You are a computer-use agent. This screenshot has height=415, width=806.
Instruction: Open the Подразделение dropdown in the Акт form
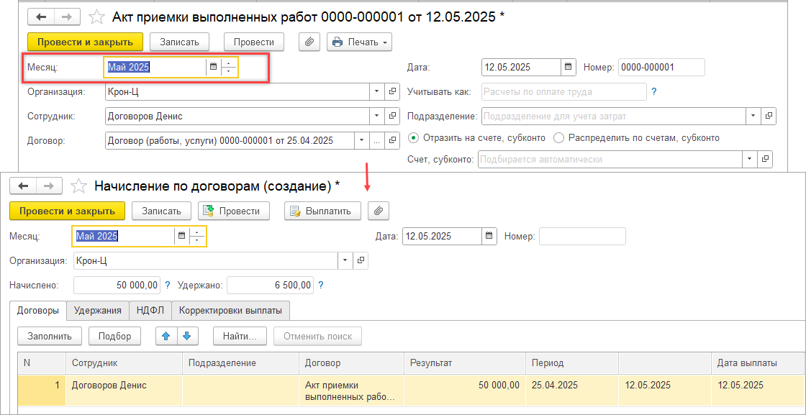coord(753,116)
